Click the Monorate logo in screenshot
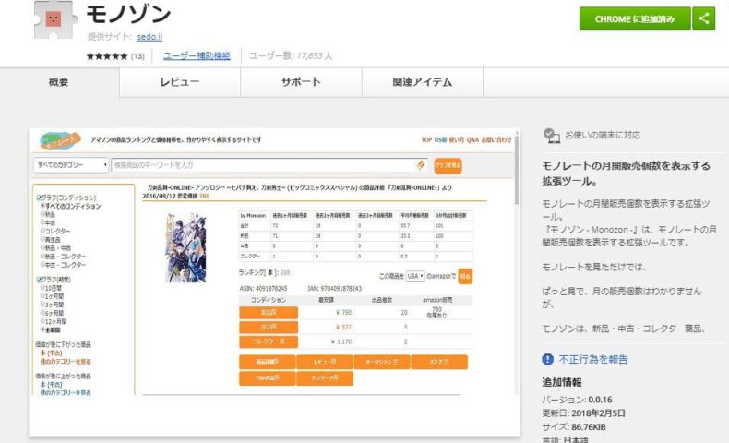The height and width of the screenshot is (443, 729). tap(60, 140)
